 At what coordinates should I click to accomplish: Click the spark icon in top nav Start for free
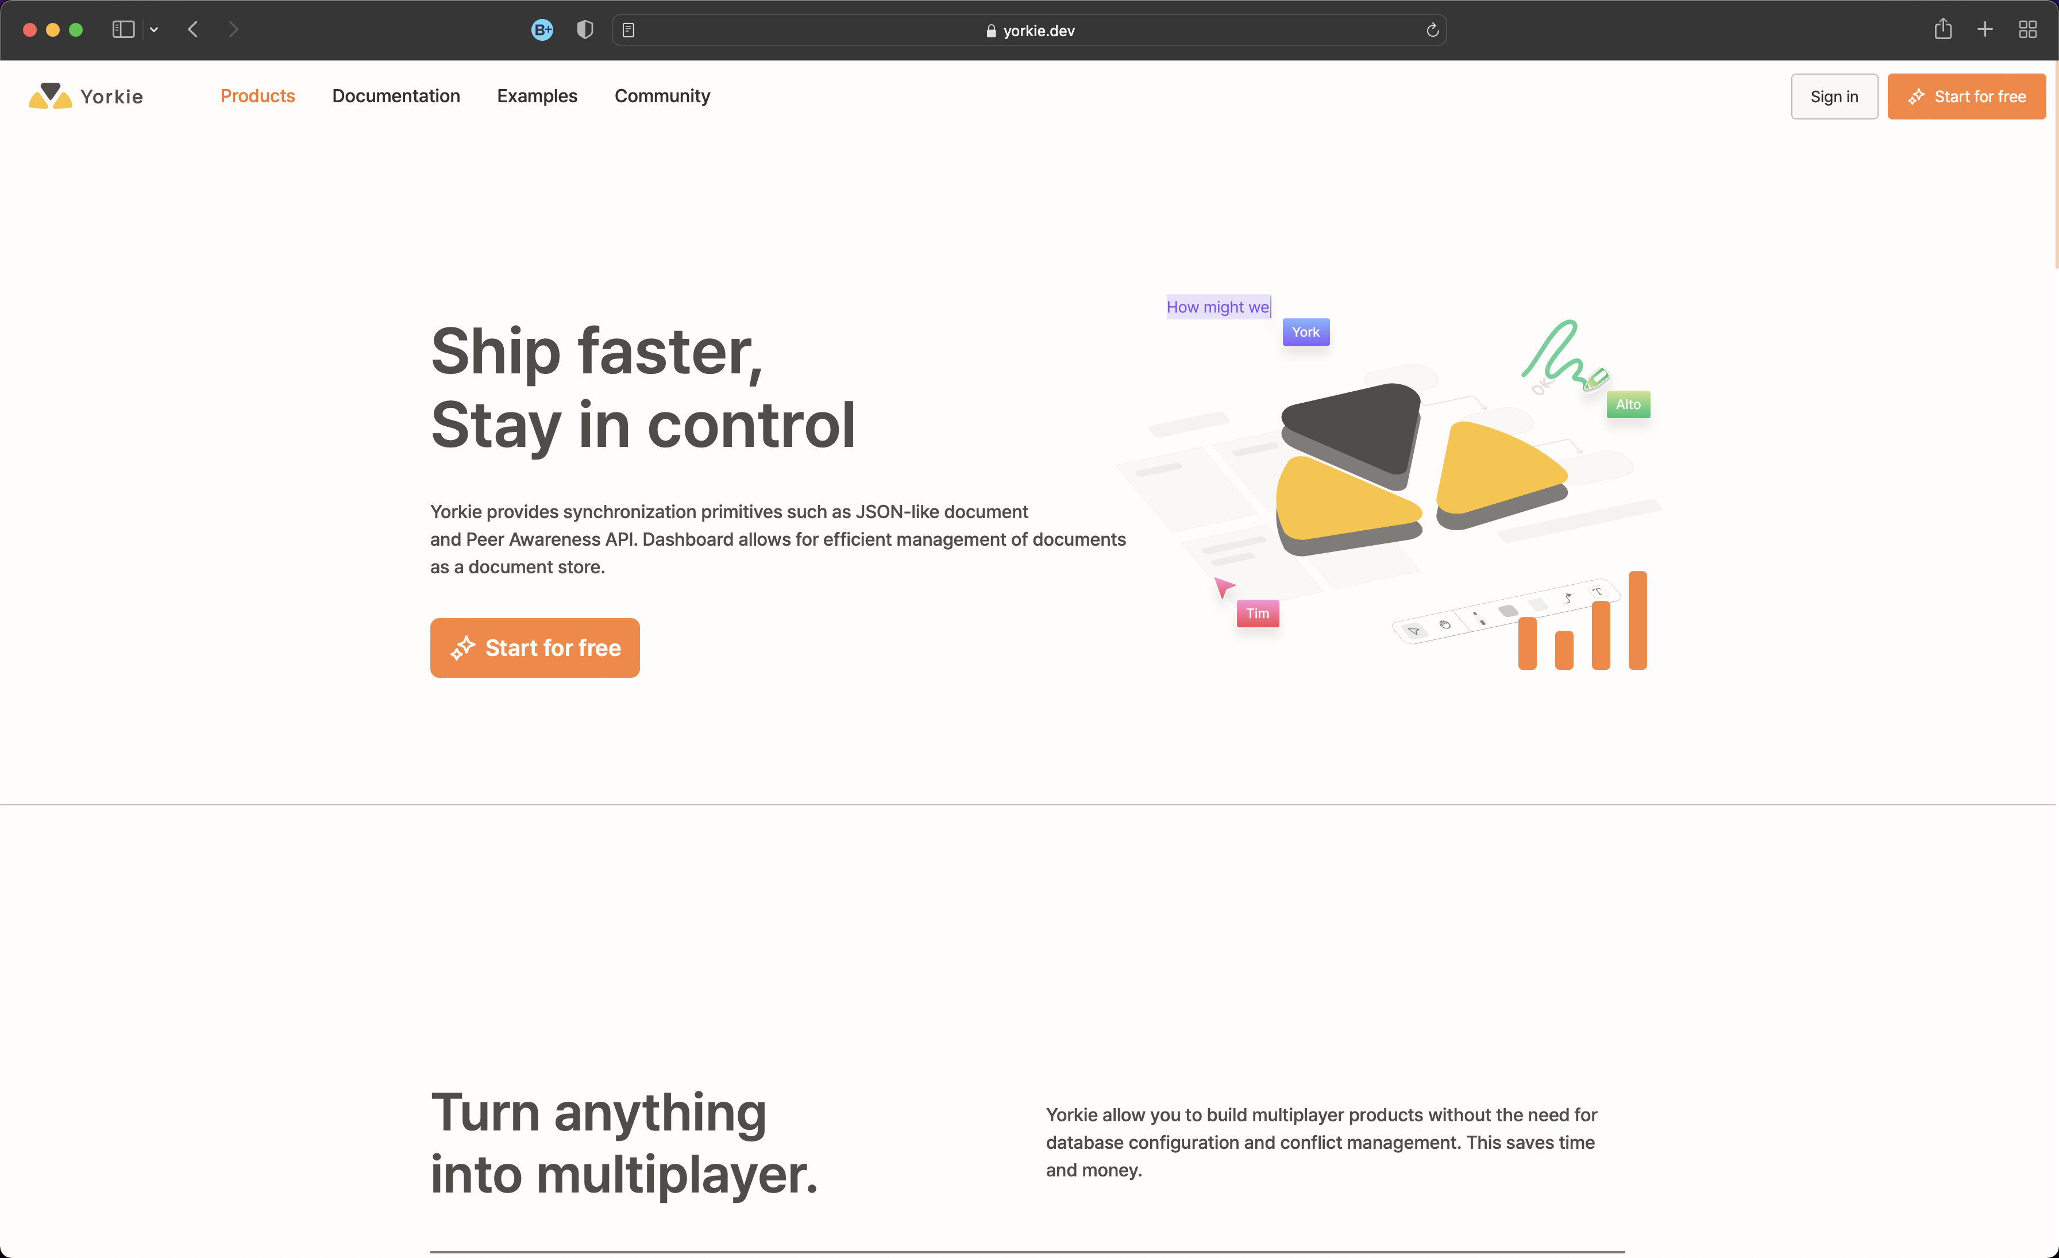tap(1917, 95)
